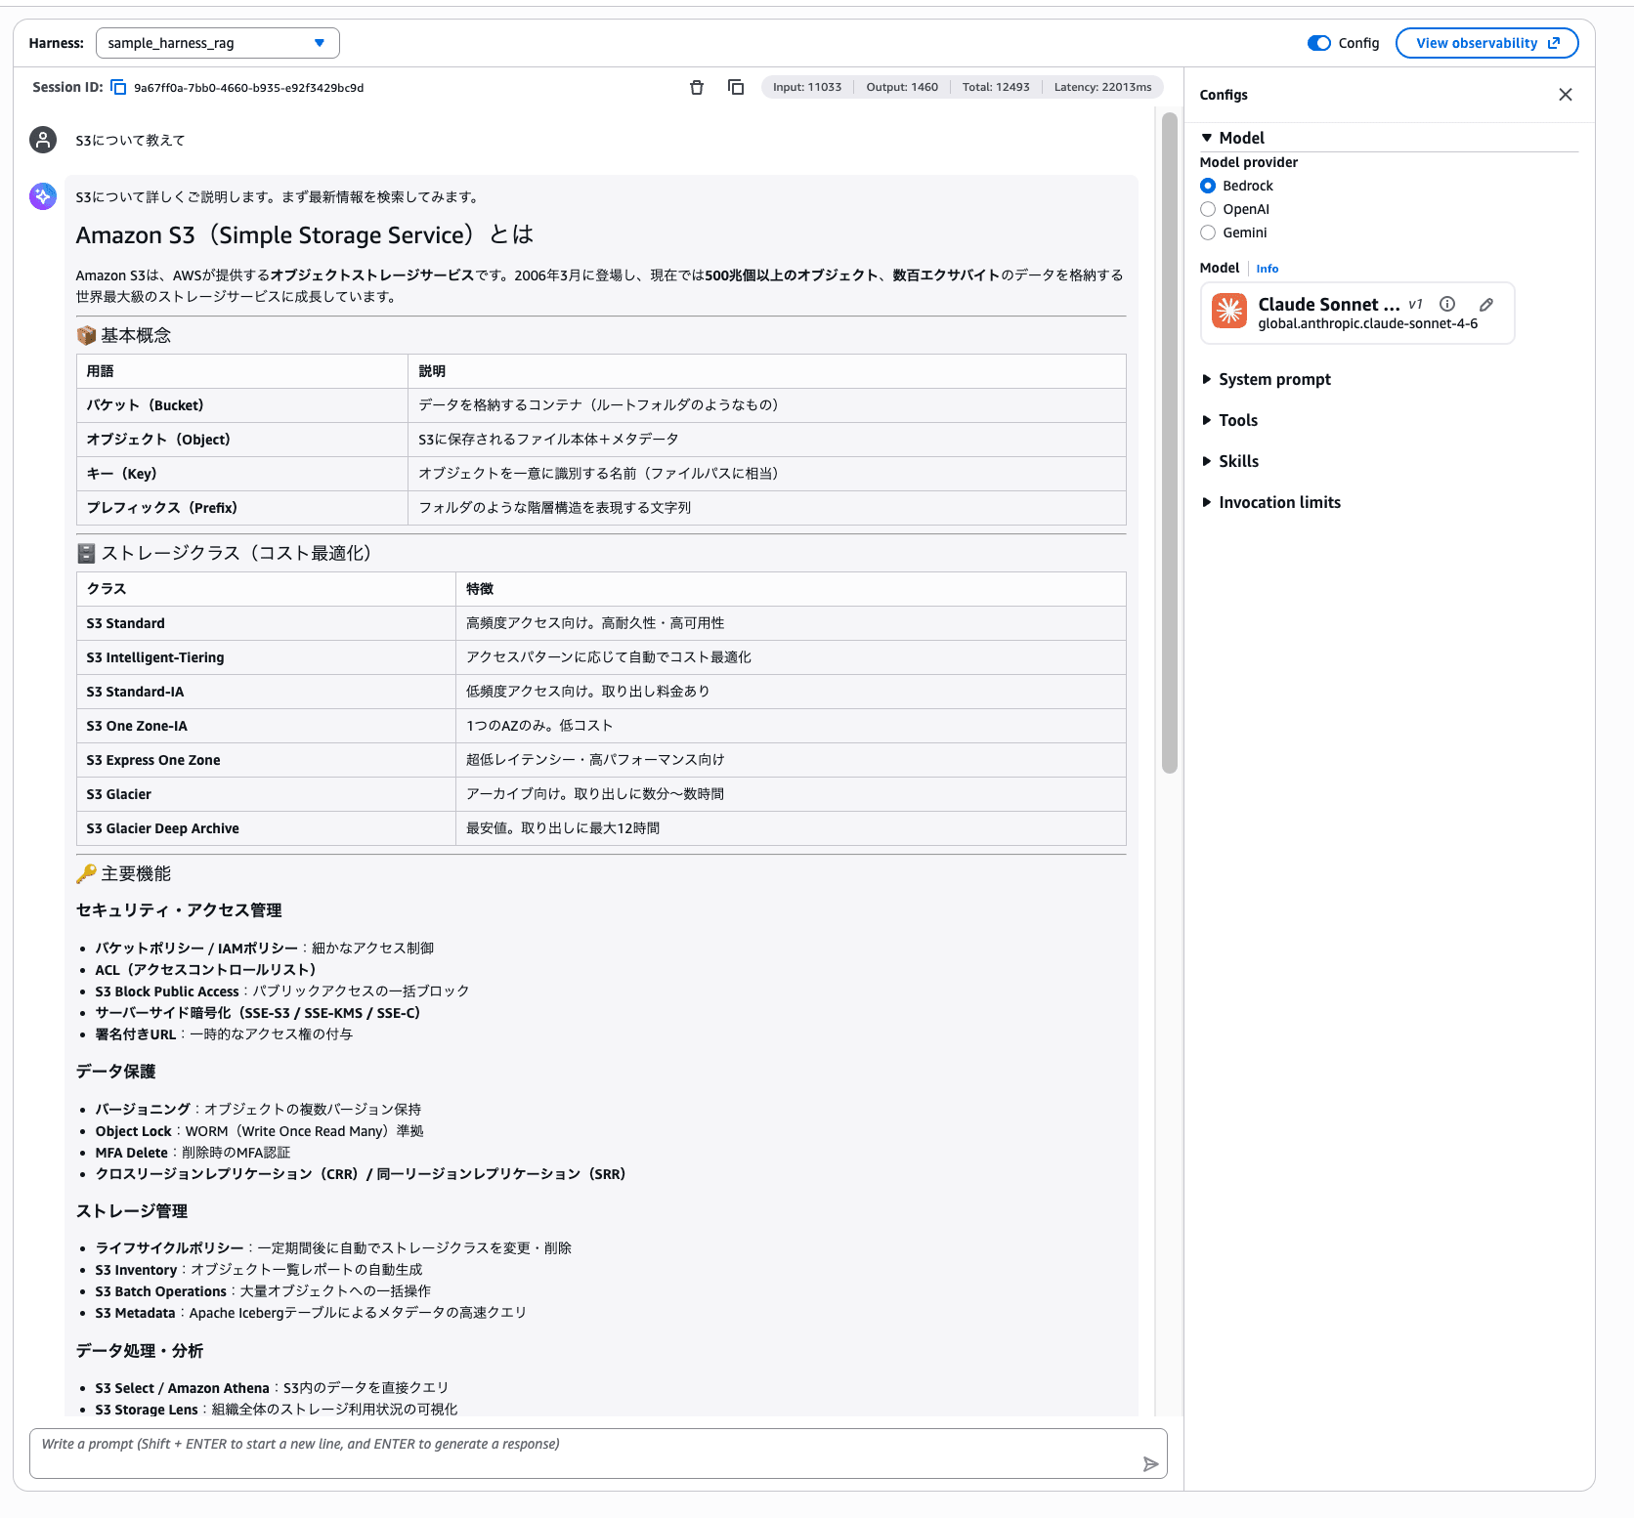Click the Total: 12493 stat
1634x1518 pixels.
(996, 87)
